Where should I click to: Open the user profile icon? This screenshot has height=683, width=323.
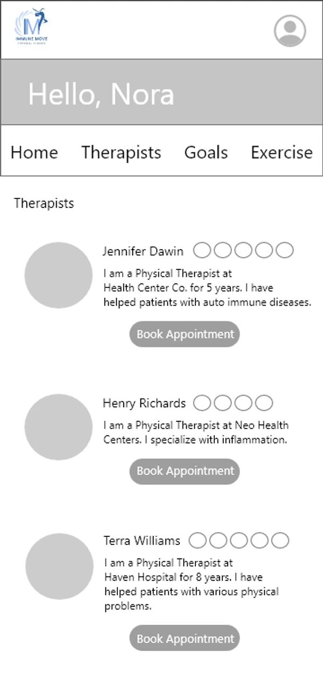pyautogui.click(x=290, y=31)
